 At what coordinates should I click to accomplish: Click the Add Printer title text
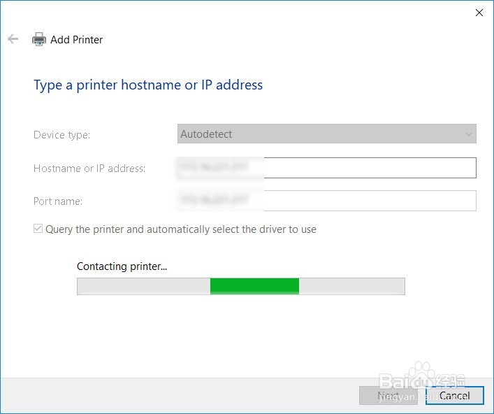point(77,40)
